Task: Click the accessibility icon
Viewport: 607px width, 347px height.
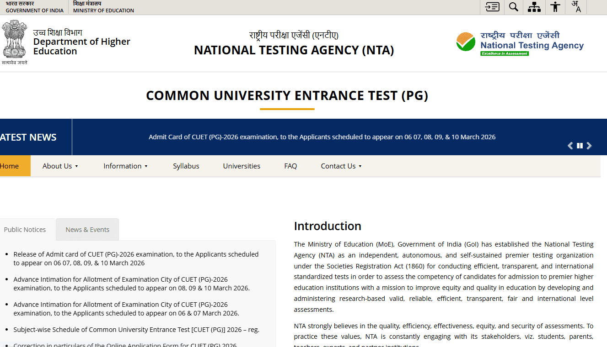Action: tap(555, 7)
